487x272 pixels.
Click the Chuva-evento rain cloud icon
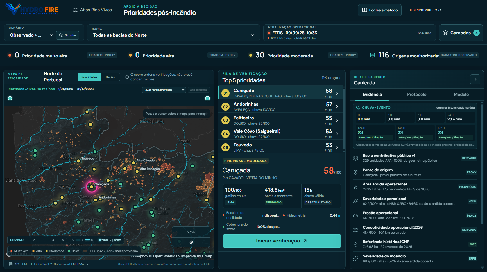(x=358, y=107)
